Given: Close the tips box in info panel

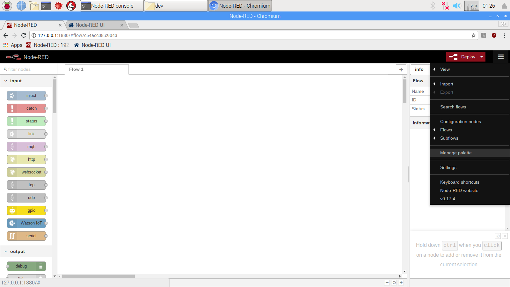Looking at the screenshot, I should 505,236.
